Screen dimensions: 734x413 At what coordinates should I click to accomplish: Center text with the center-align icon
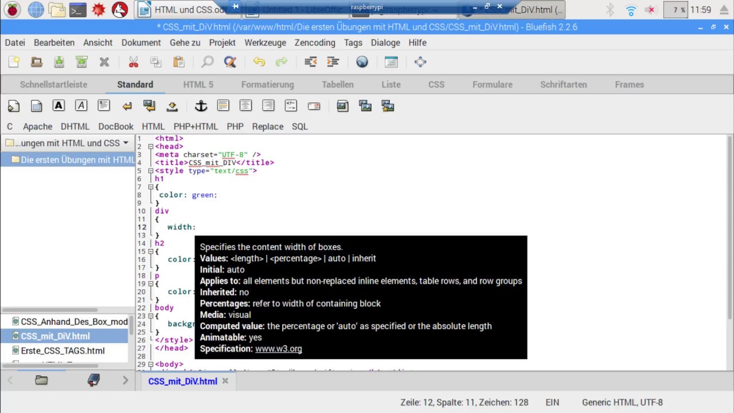245,106
